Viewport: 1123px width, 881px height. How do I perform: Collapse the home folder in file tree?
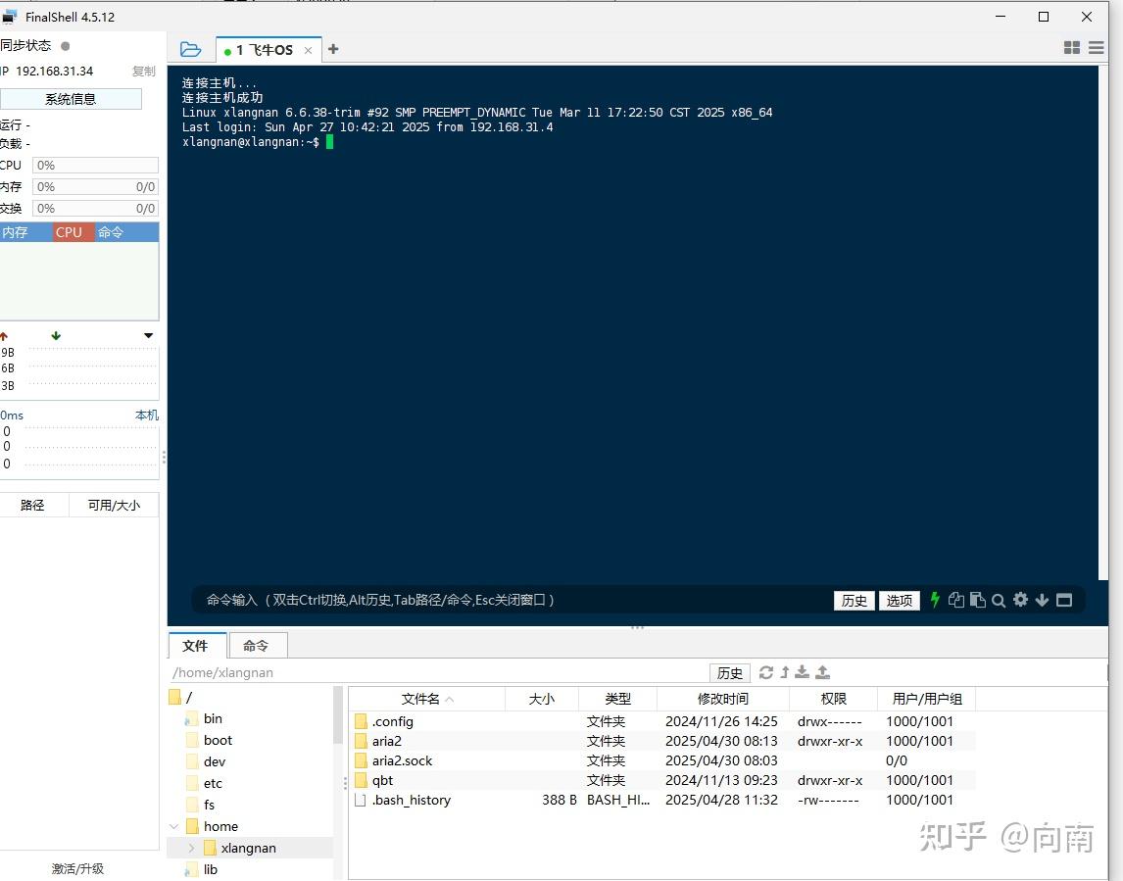(173, 826)
